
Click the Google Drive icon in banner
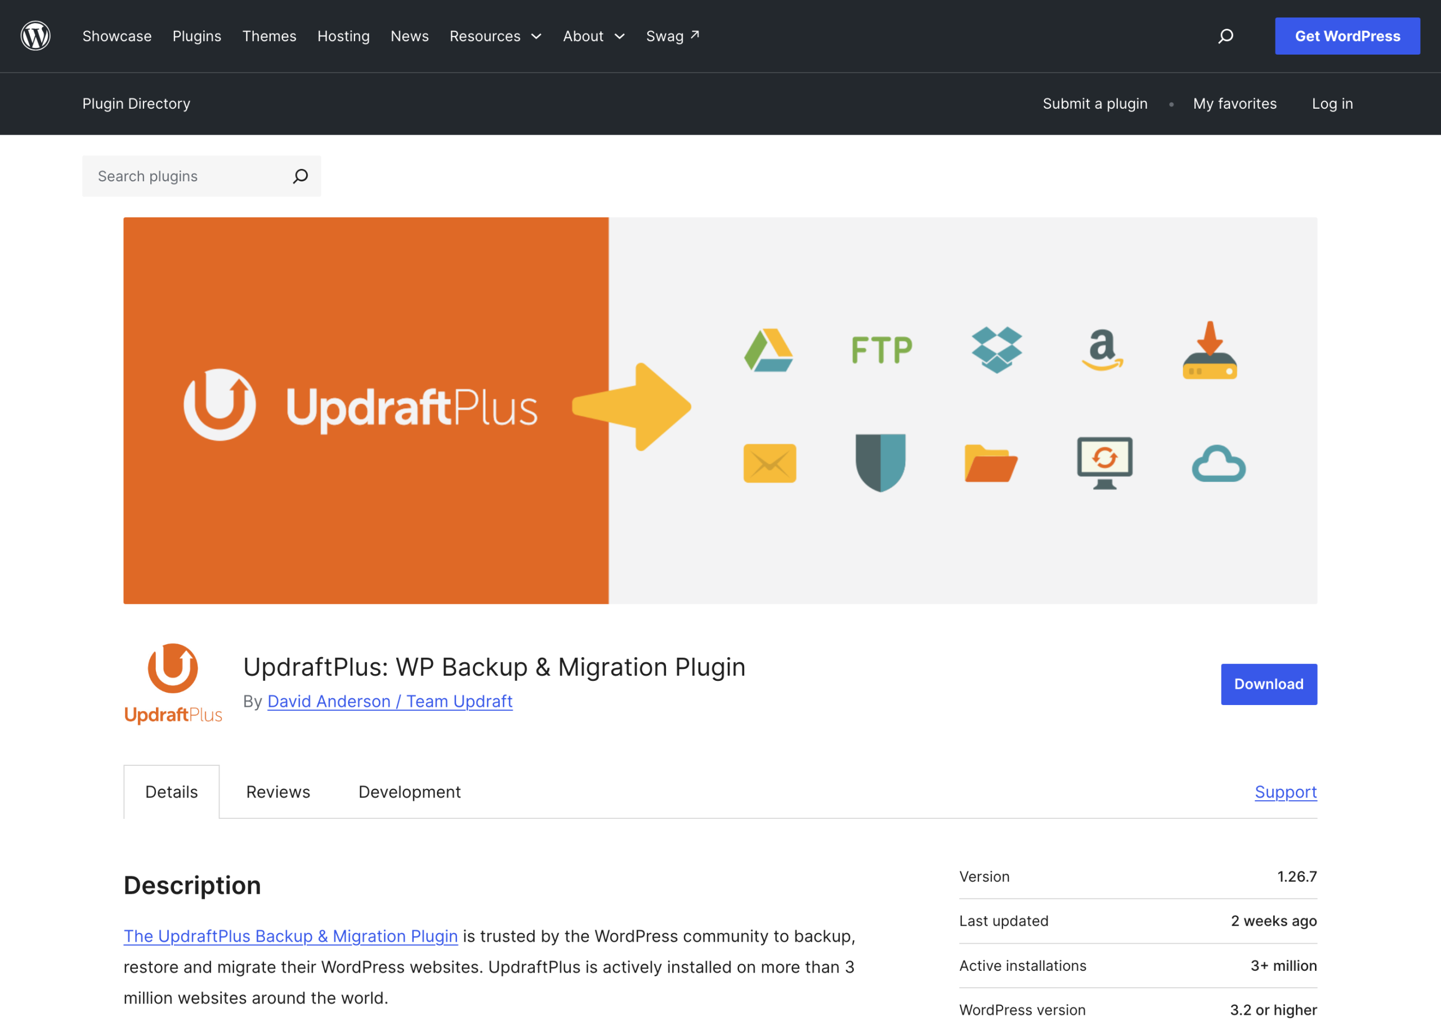tap(768, 350)
